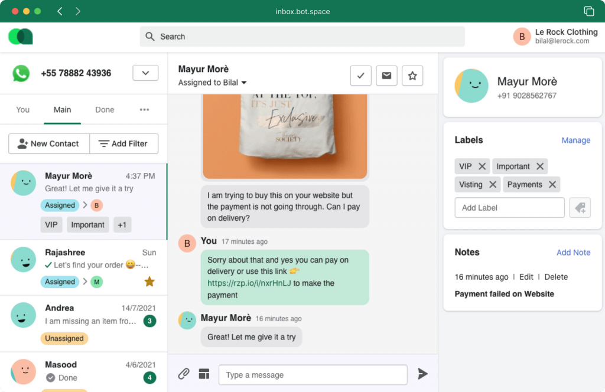
Task: Click the add label tag icon
Action: coord(580,208)
